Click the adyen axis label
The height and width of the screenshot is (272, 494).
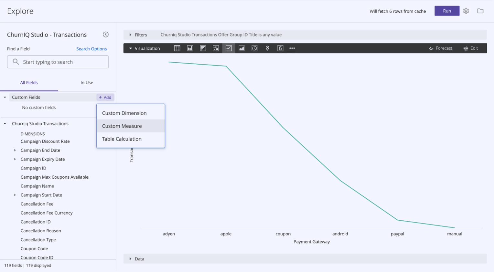(x=169, y=234)
